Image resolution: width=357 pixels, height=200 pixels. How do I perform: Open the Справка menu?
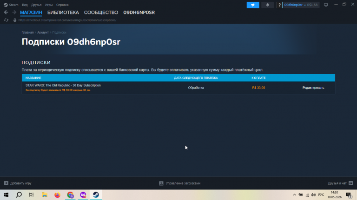62,5
